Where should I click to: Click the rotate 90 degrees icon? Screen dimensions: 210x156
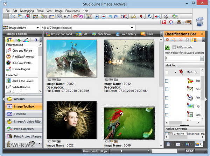(x=78, y=17)
